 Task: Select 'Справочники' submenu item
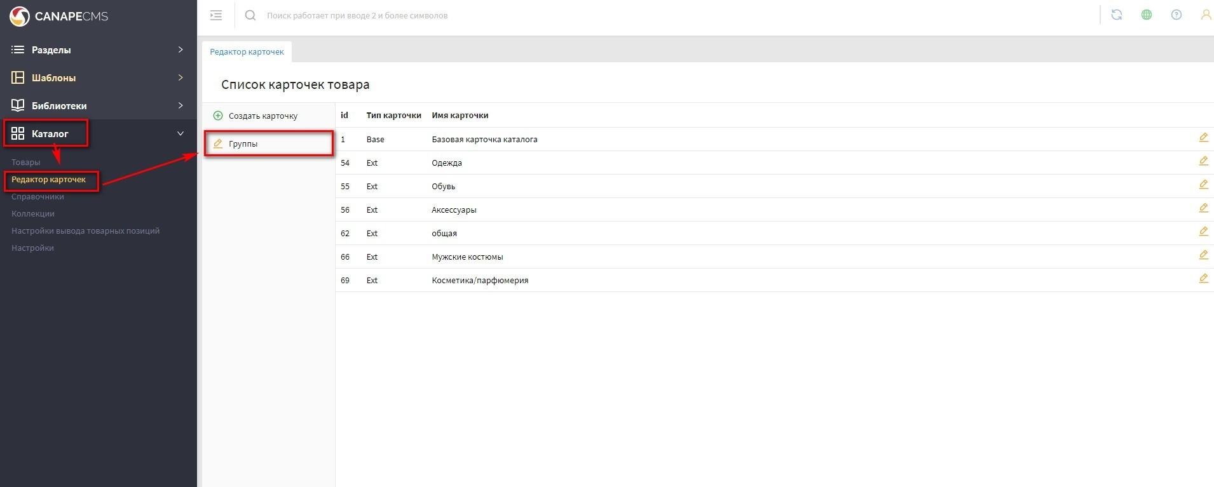(38, 197)
